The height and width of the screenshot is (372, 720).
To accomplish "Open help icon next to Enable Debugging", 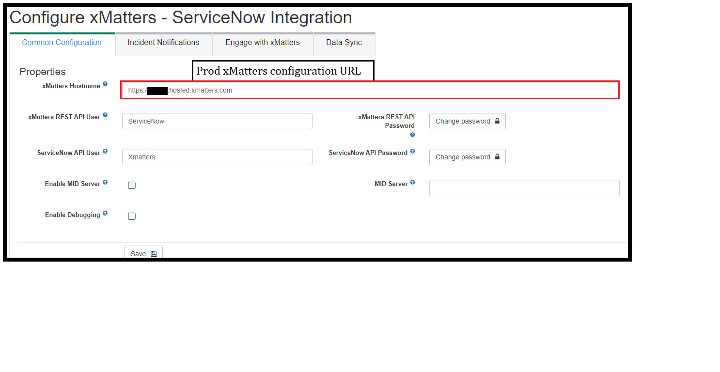I will (x=105, y=213).
